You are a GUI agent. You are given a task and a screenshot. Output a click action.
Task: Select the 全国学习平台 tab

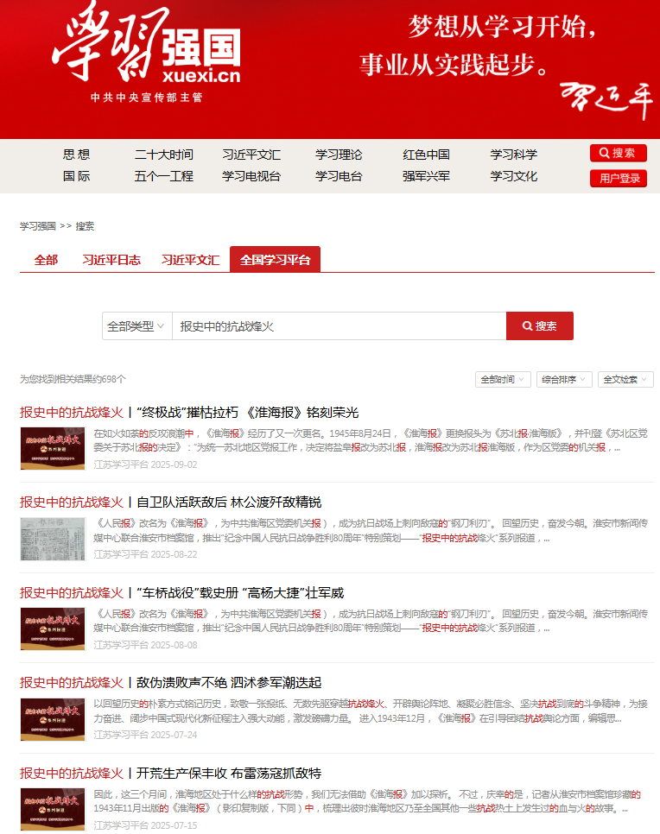pyautogui.click(x=276, y=260)
